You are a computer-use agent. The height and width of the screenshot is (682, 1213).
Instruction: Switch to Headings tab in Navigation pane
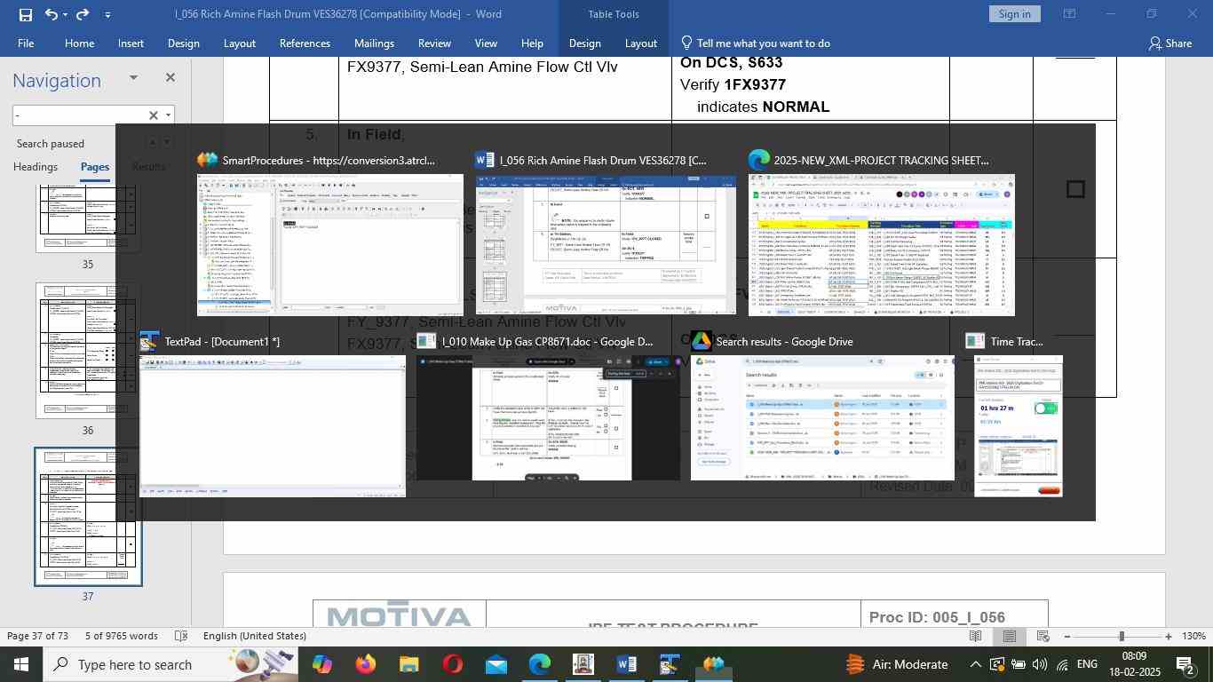pos(36,167)
